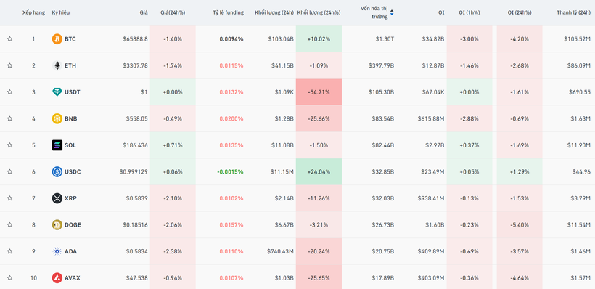Select ETH price $3307.78
This screenshot has width=595, height=289.
click(135, 65)
